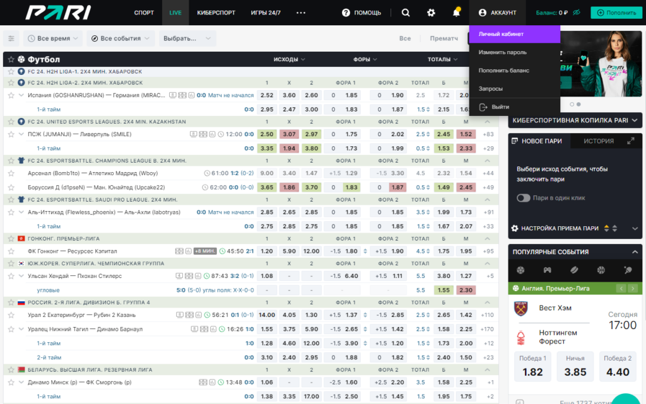The height and width of the screenshot is (404, 646).
Task: Open КИБЕРСПОРТ navigation tab
Action: tap(216, 13)
